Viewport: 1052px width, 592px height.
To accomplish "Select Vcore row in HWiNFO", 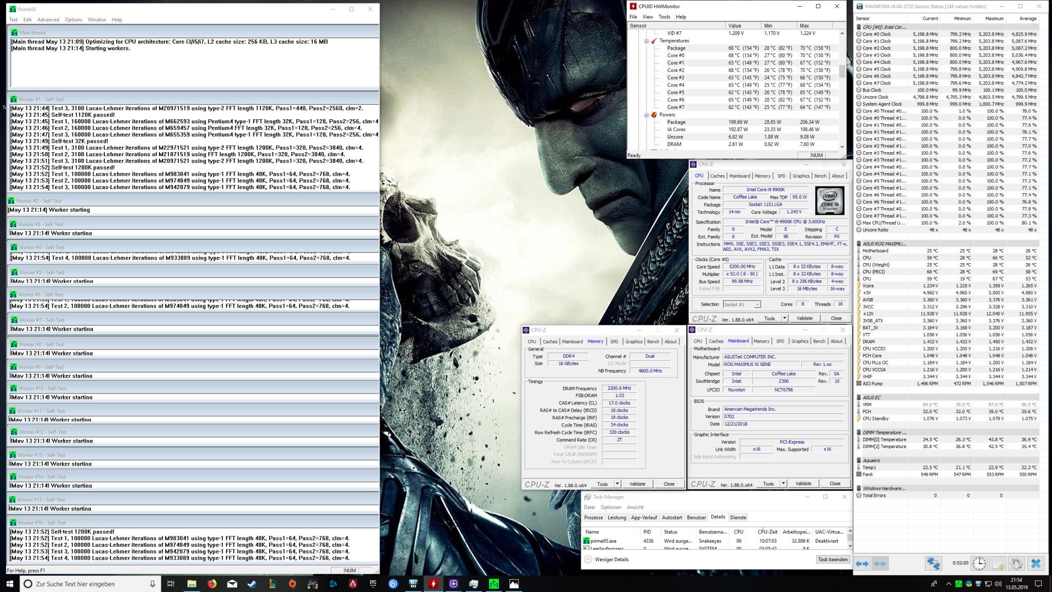I will point(946,286).
